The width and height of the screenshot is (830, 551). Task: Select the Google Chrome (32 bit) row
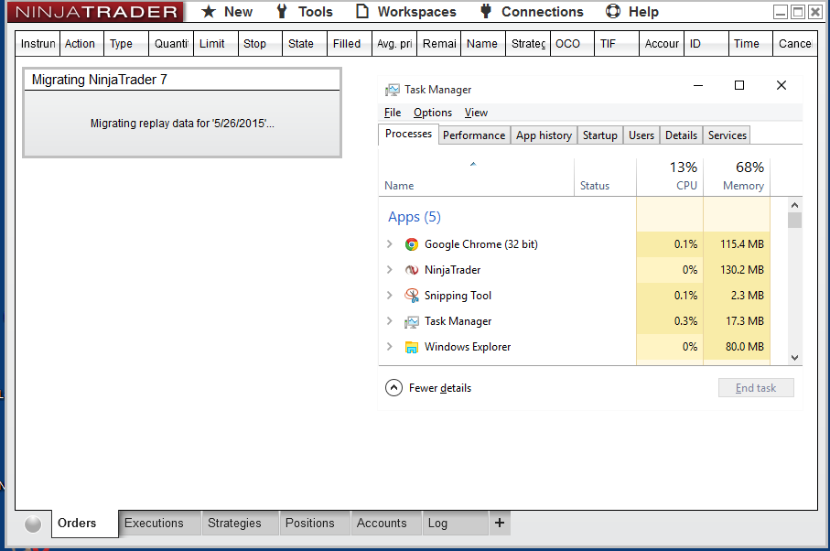pos(575,244)
